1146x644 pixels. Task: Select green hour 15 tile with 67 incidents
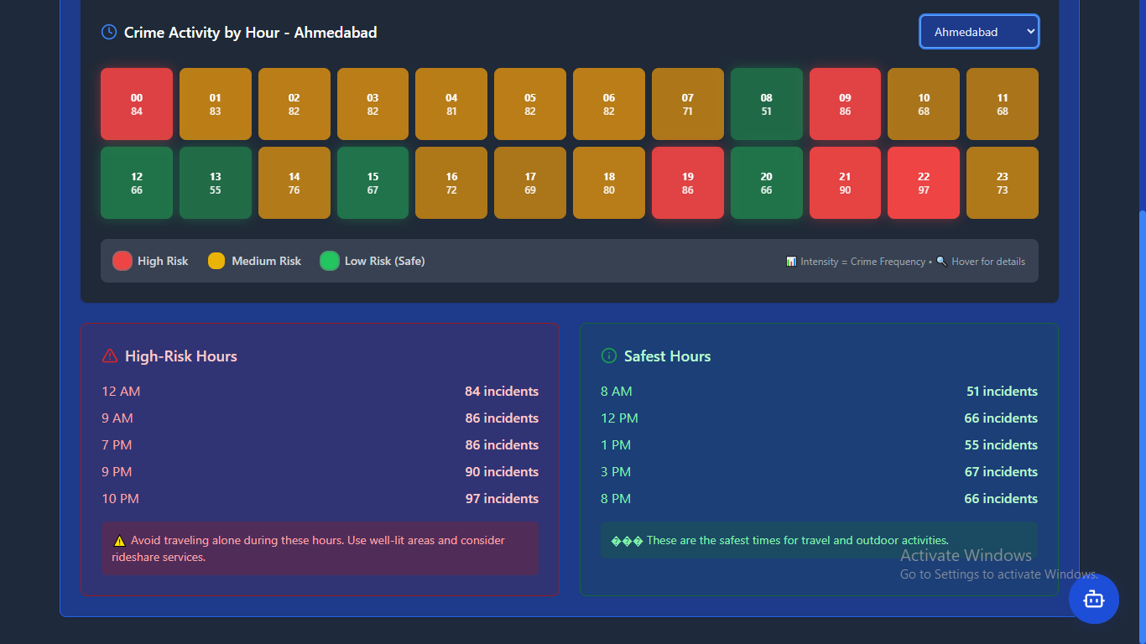click(372, 183)
